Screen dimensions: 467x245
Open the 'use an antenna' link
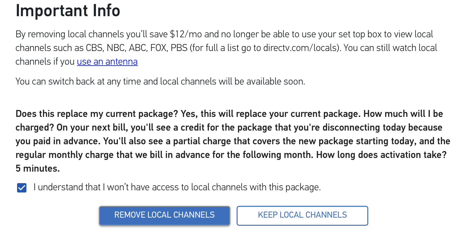[107, 62]
